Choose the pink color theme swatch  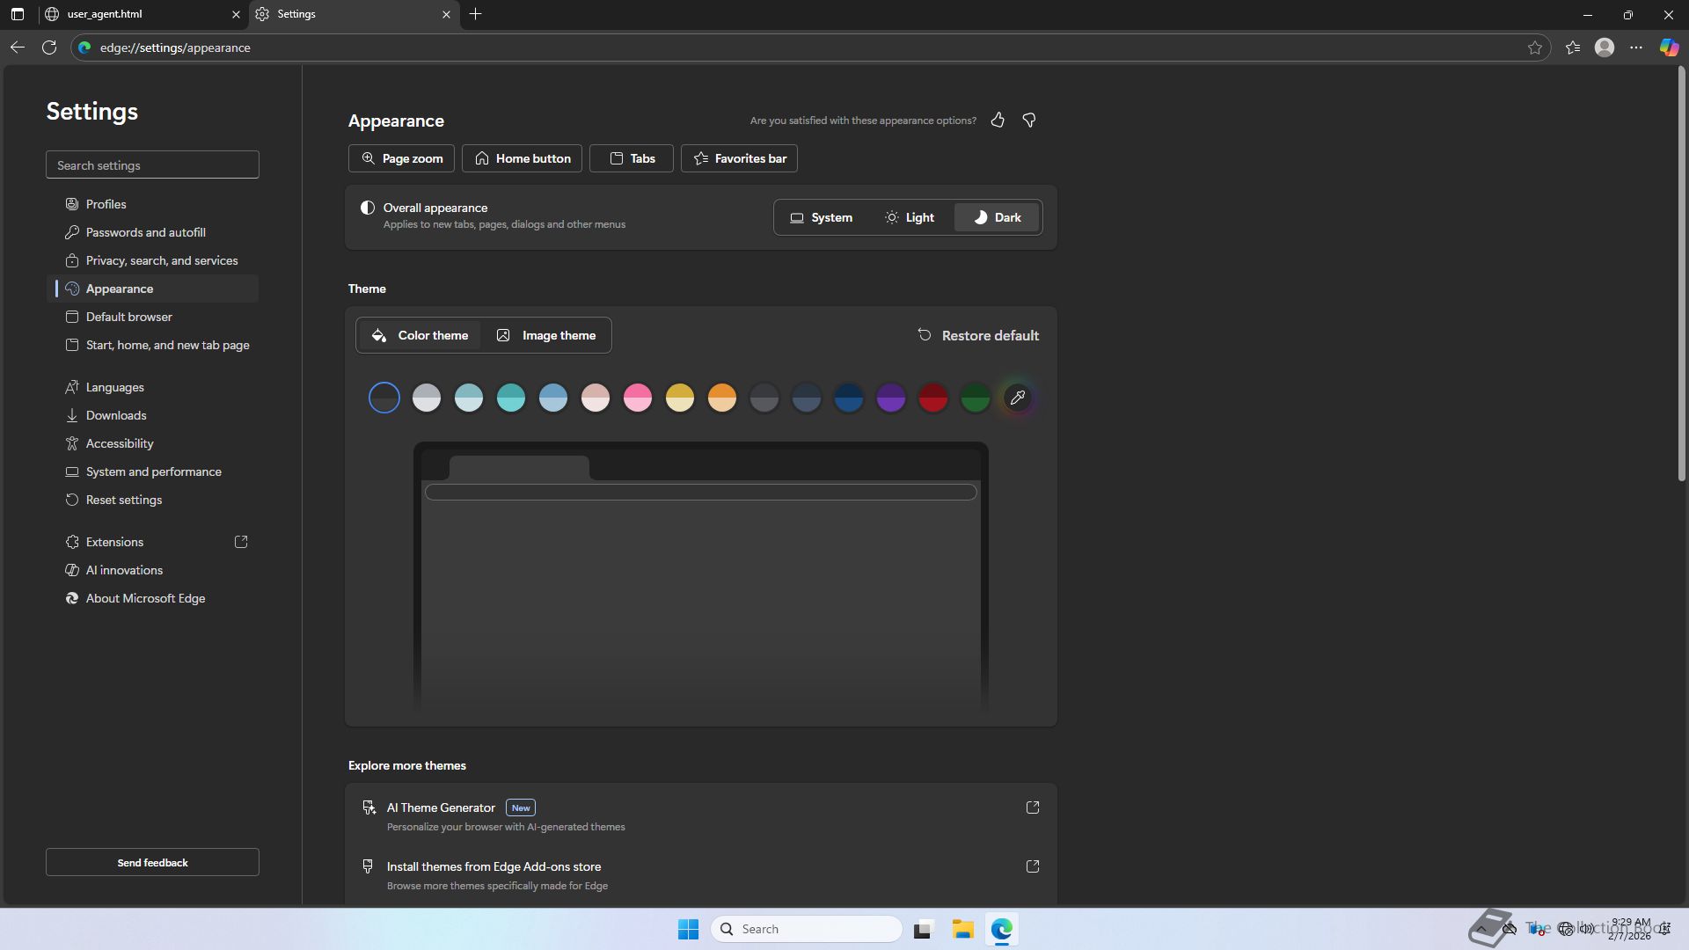(x=638, y=398)
